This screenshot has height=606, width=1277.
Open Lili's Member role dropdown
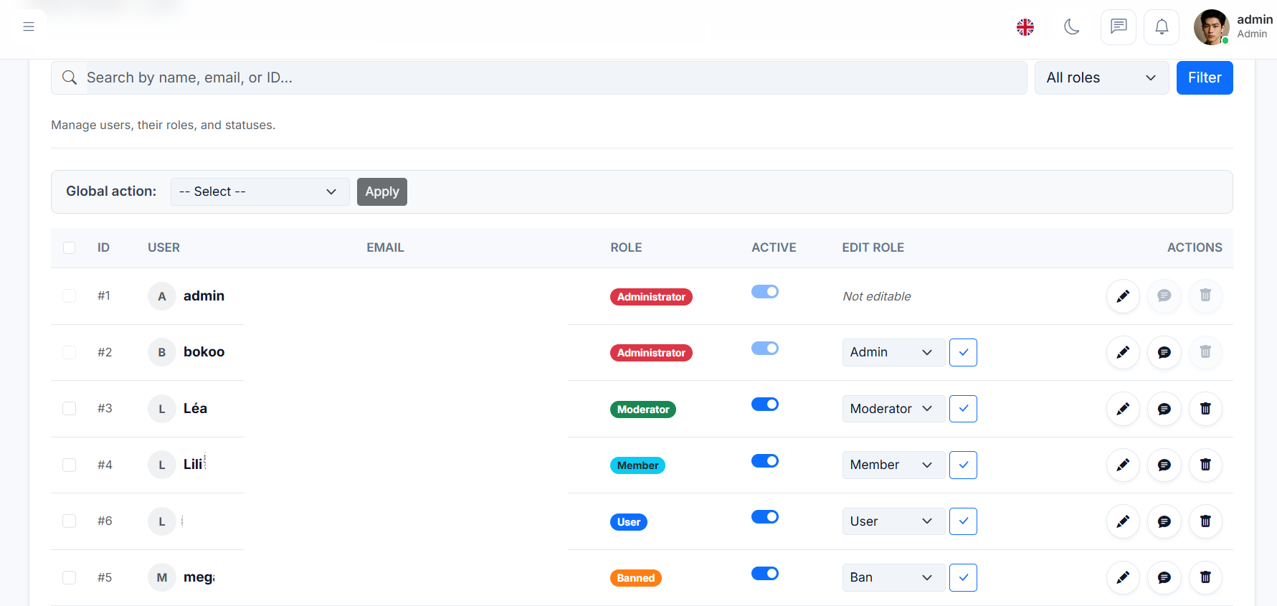tap(893, 465)
